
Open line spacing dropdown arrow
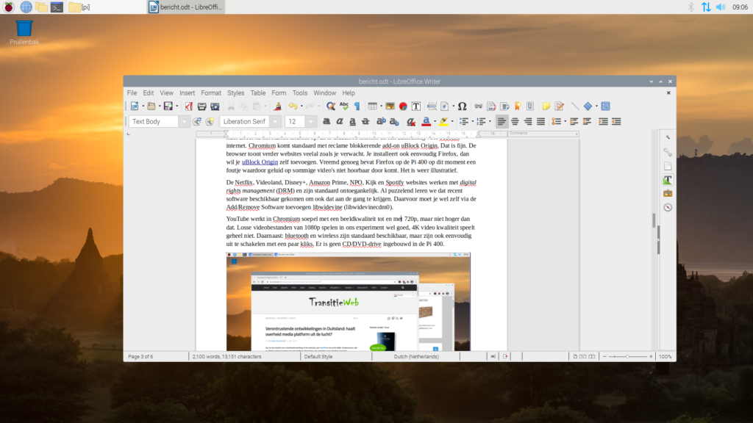click(565, 121)
